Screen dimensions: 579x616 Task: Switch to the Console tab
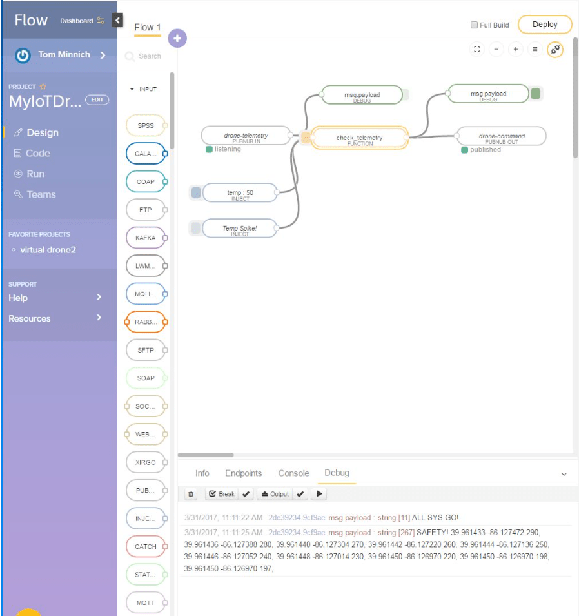[x=293, y=473]
